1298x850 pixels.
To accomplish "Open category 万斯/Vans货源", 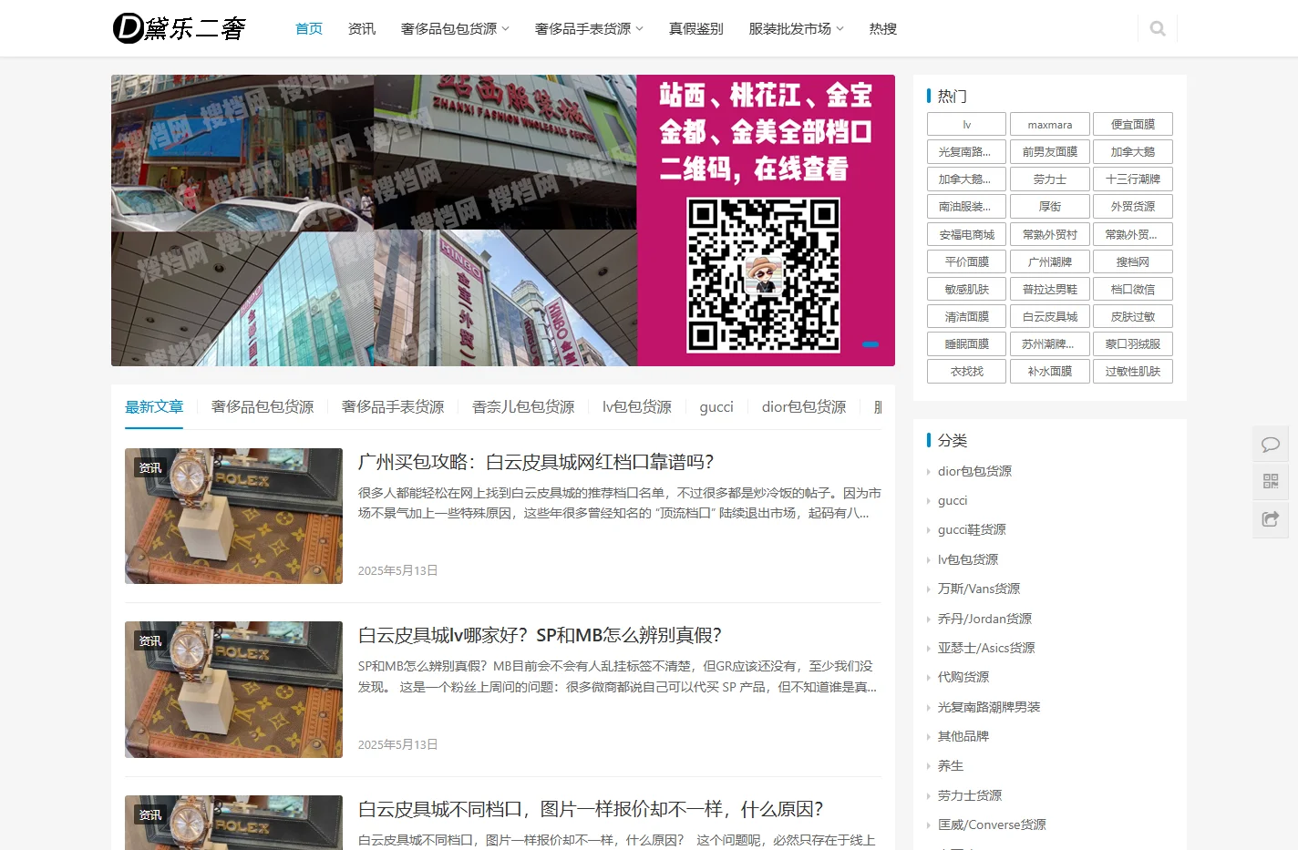I will (x=979, y=589).
